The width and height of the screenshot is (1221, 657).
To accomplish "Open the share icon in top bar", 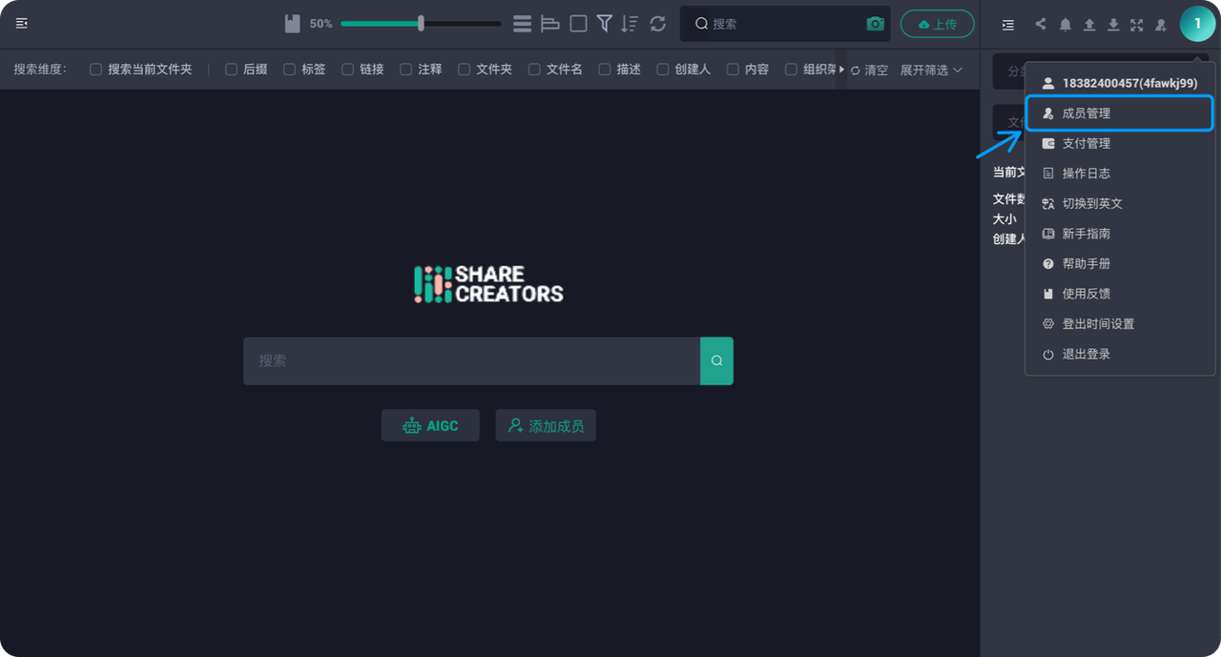I will [1041, 25].
